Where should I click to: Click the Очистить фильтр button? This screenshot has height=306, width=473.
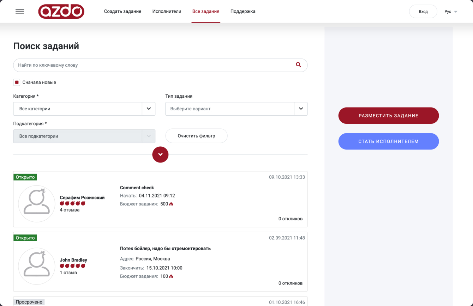click(x=196, y=136)
